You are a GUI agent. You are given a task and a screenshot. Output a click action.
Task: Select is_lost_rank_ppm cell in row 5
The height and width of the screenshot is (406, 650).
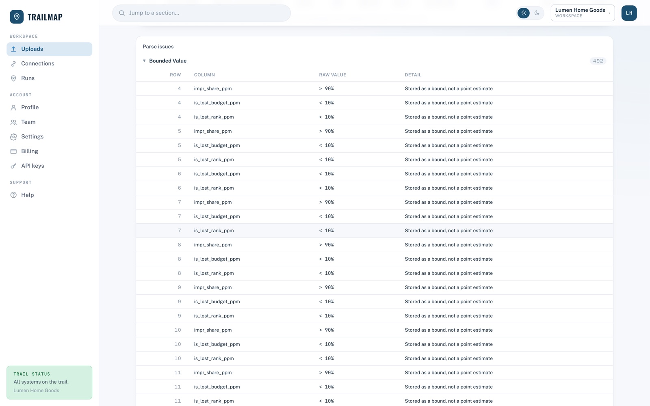(x=214, y=160)
